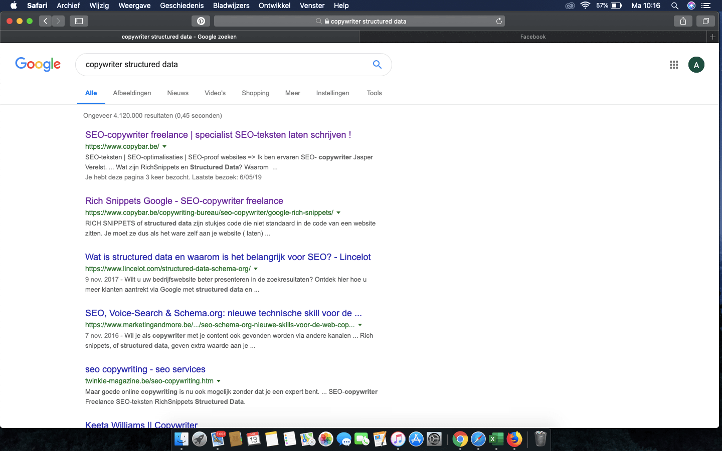Open search Tools

(374, 93)
